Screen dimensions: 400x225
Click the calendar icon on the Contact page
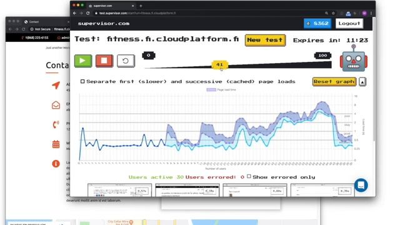pyautogui.click(x=56, y=144)
